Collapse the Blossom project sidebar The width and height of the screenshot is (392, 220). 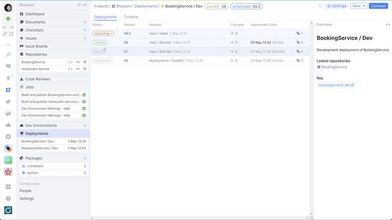pyautogui.click(x=85, y=5)
